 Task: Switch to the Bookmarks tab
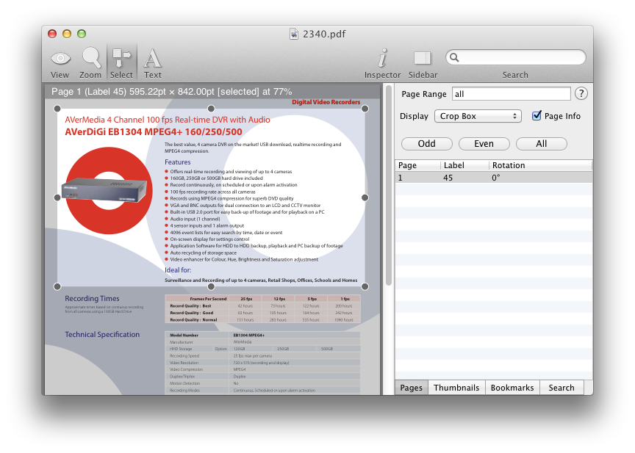512,388
